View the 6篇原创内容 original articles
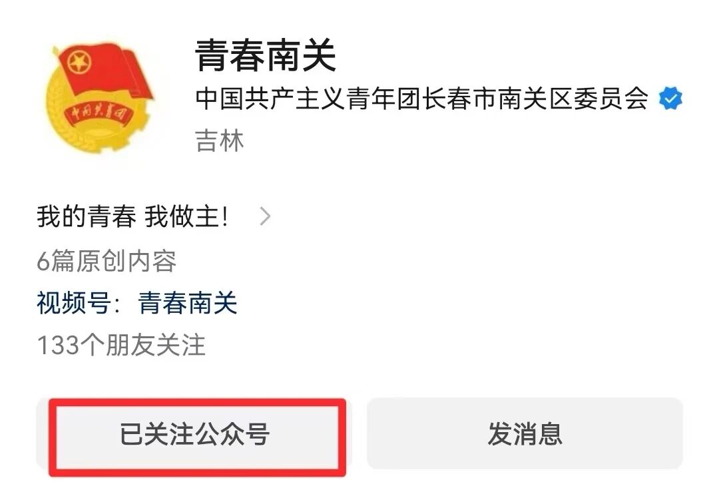 point(107,261)
